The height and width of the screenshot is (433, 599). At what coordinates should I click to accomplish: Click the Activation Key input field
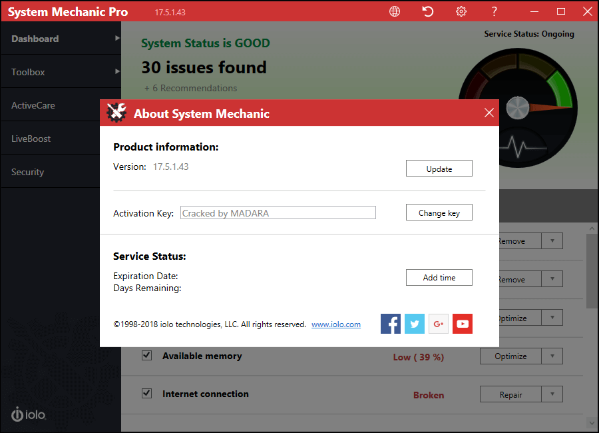[278, 213]
